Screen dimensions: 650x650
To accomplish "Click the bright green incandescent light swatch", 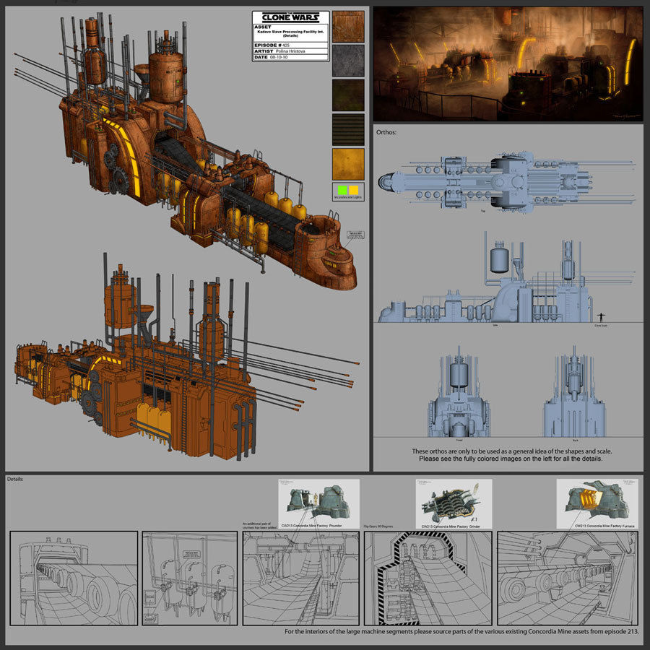I will coord(342,190).
